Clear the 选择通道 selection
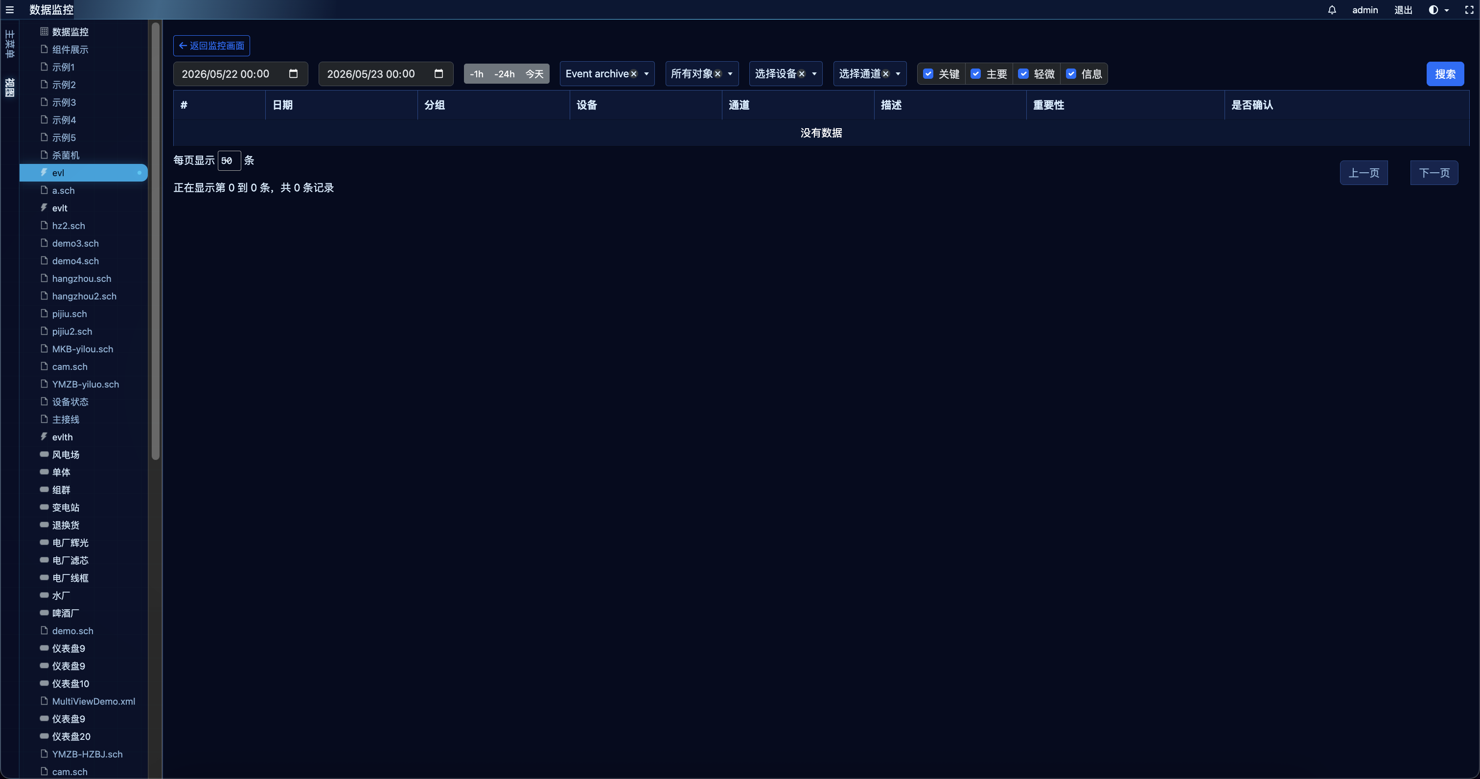The width and height of the screenshot is (1480, 779). click(x=885, y=74)
